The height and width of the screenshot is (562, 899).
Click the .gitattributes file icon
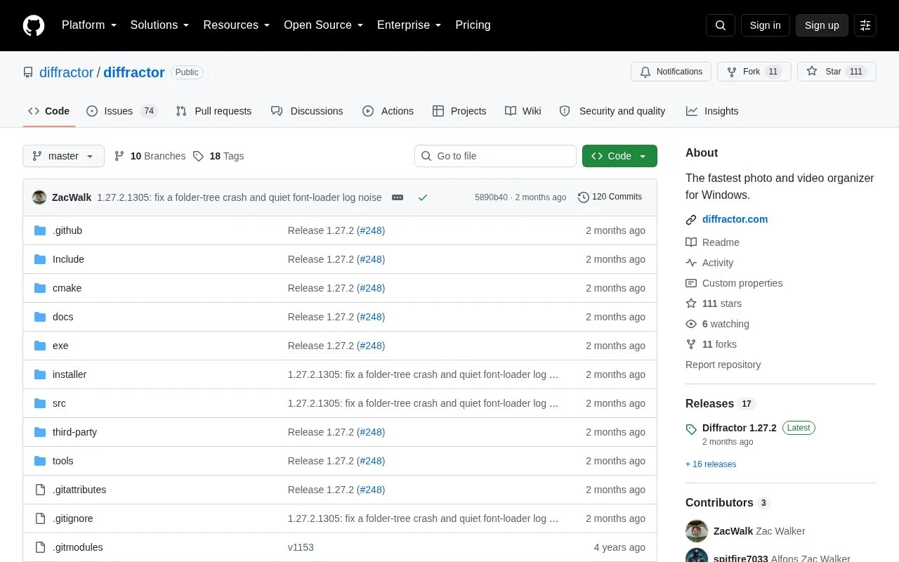pyautogui.click(x=40, y=490)
